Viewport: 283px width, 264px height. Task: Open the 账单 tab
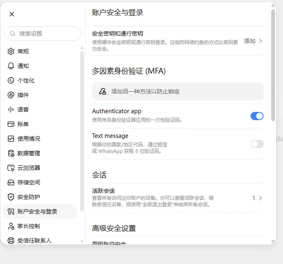tap(40, 124)
